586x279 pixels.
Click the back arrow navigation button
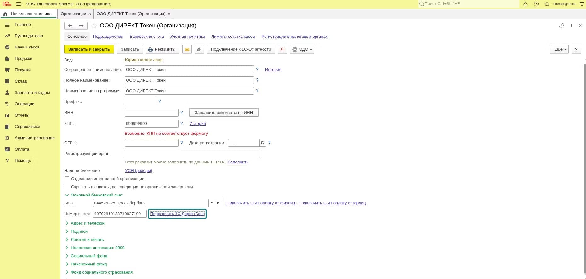[x=70, y=26]
